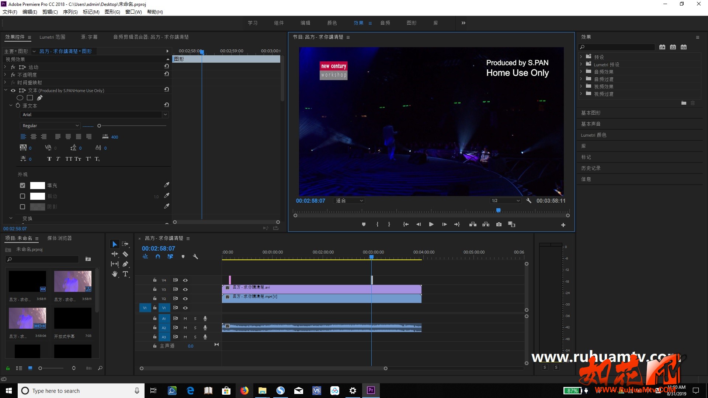Open the 历史记录 panel
This screenshot has height=398, width=708.
(x=591, y=168)
